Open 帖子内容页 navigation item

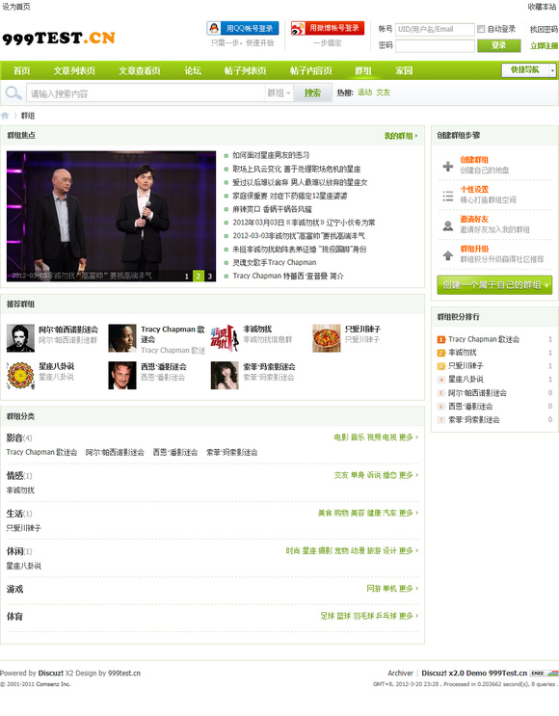click(311, 70)
